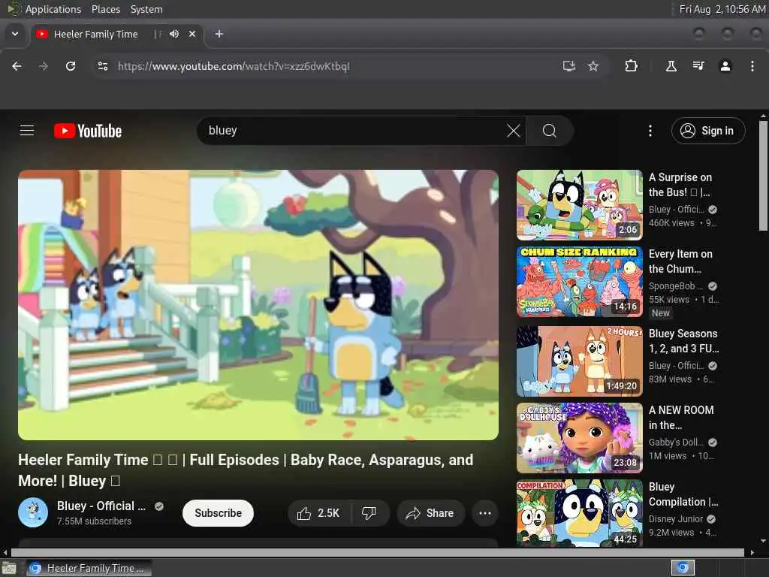Go to YouTube home via logo

point(88,131)
